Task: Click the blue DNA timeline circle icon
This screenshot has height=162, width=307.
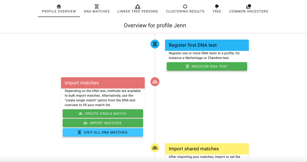Action: [x=155, y=44]
